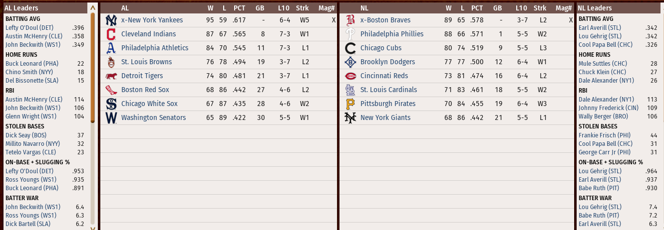Click the Cincinnati Reds logo icon
The image size is (664, 230).
click(350, 76)
